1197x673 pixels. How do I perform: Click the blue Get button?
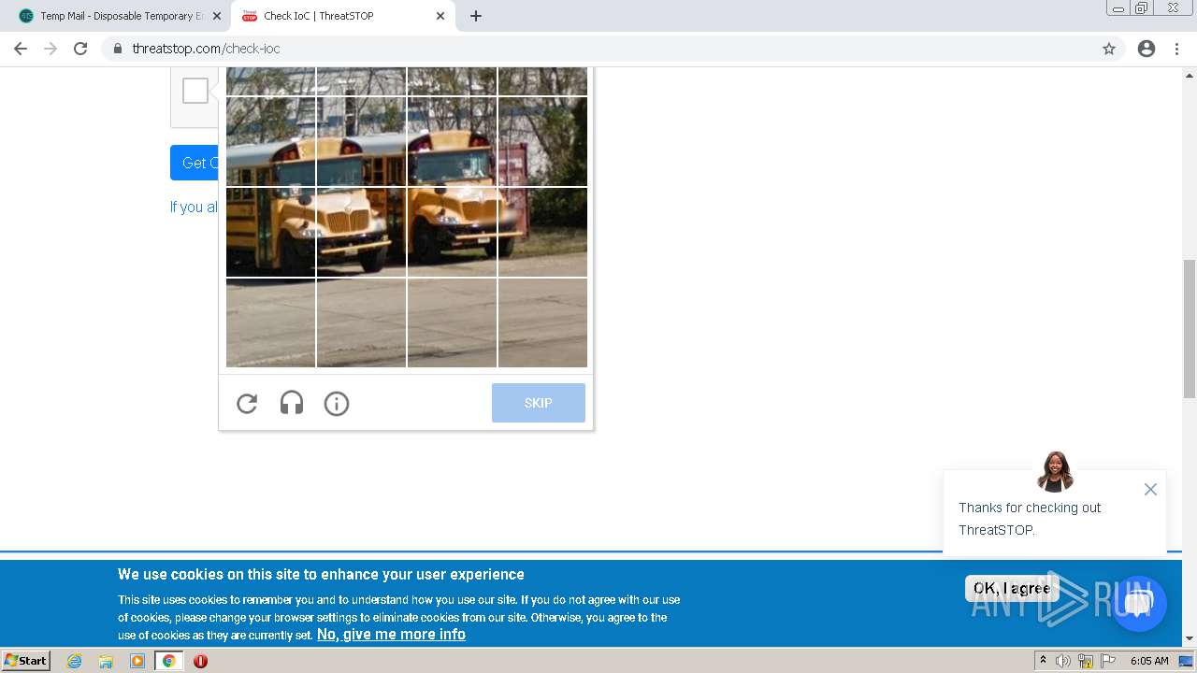tap(195, 163)
